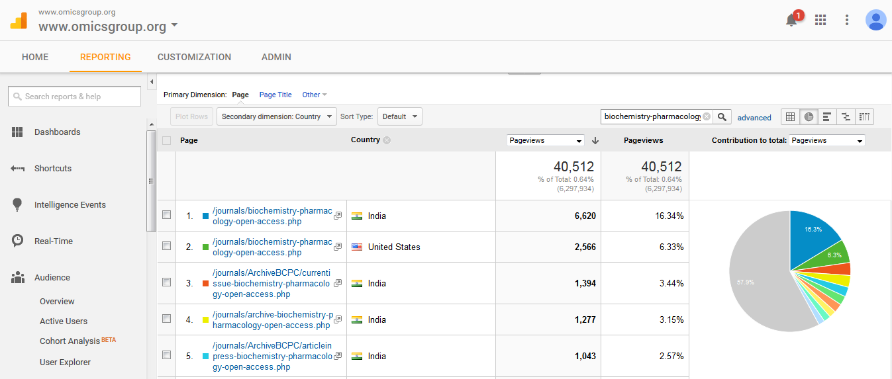This screenshot has width=892, height=379.
Task: Open row 3 currentissue-biochemistry-pharmacology link
Action: click(x=271, y=284)
